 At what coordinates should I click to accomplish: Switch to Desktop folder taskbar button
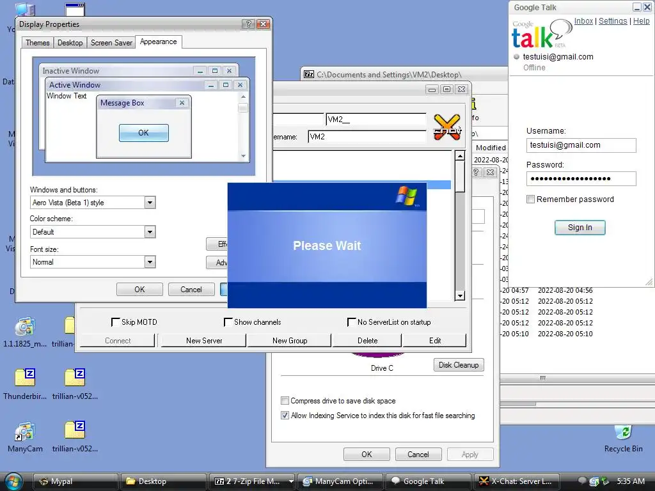point(163,481)
